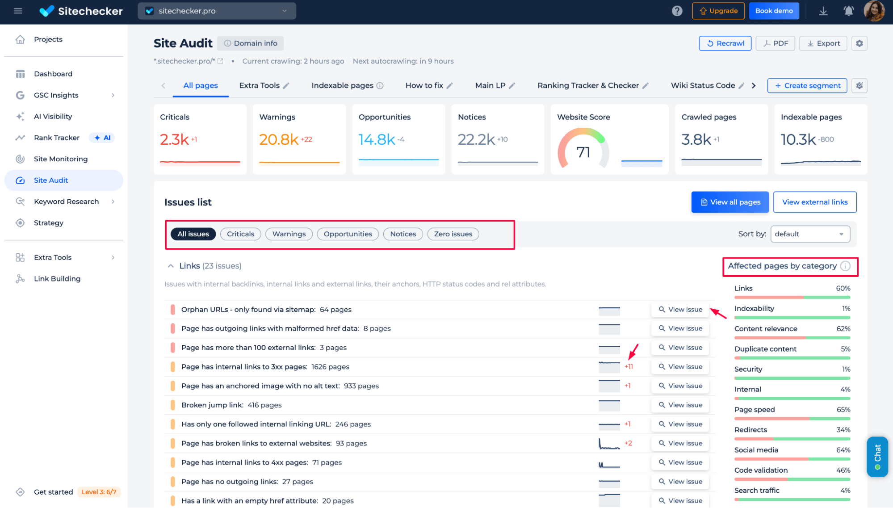893x508 pixels.
Task: Filter issues by Notices
Action: click(403, 234)
